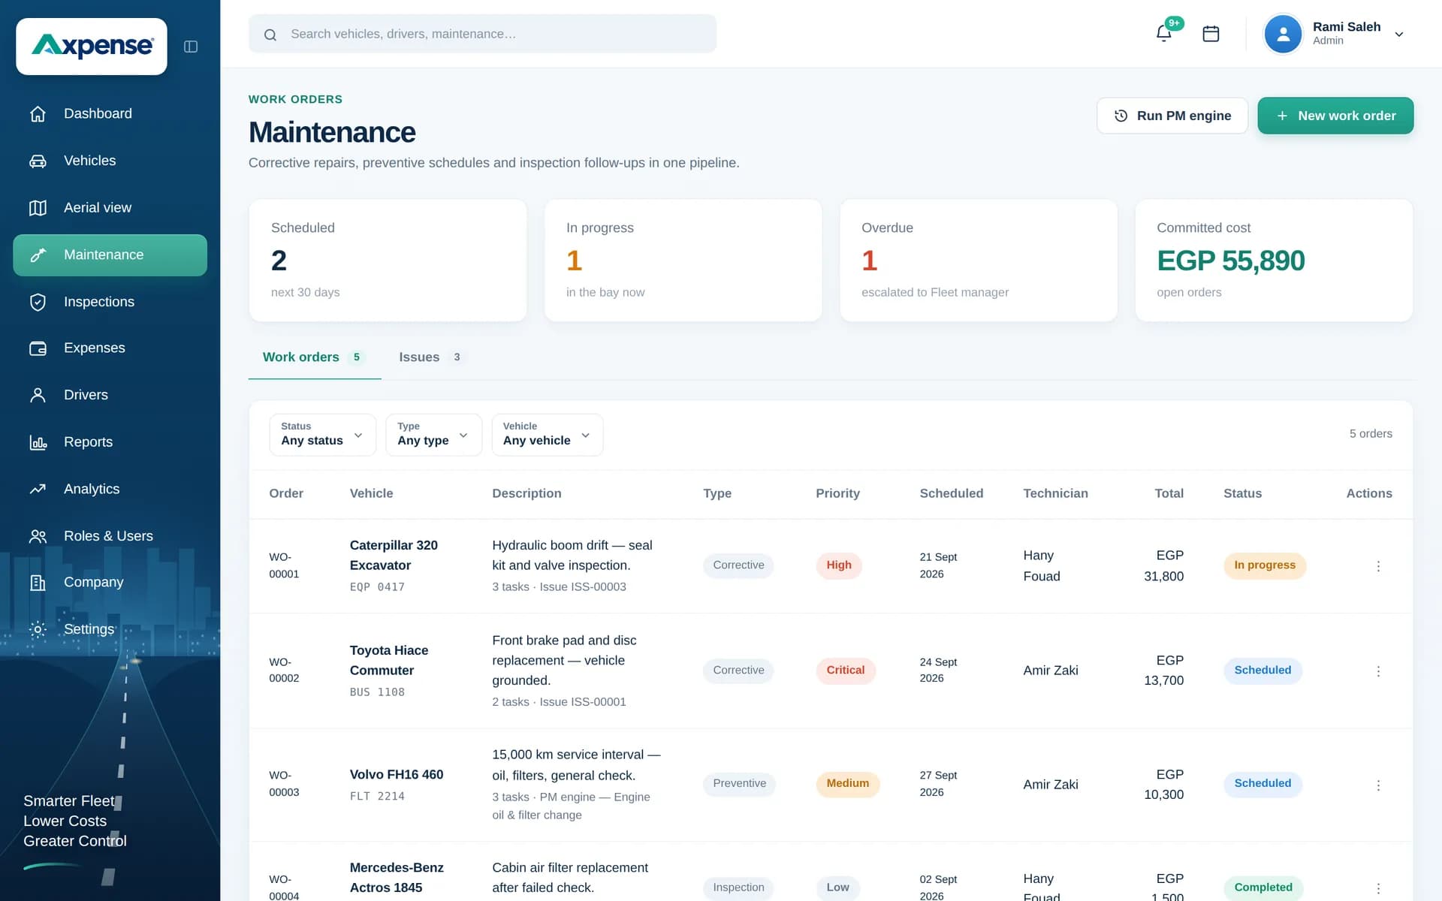Click the Dashboard home icon
1442x901 pixels.
(38, 113)
